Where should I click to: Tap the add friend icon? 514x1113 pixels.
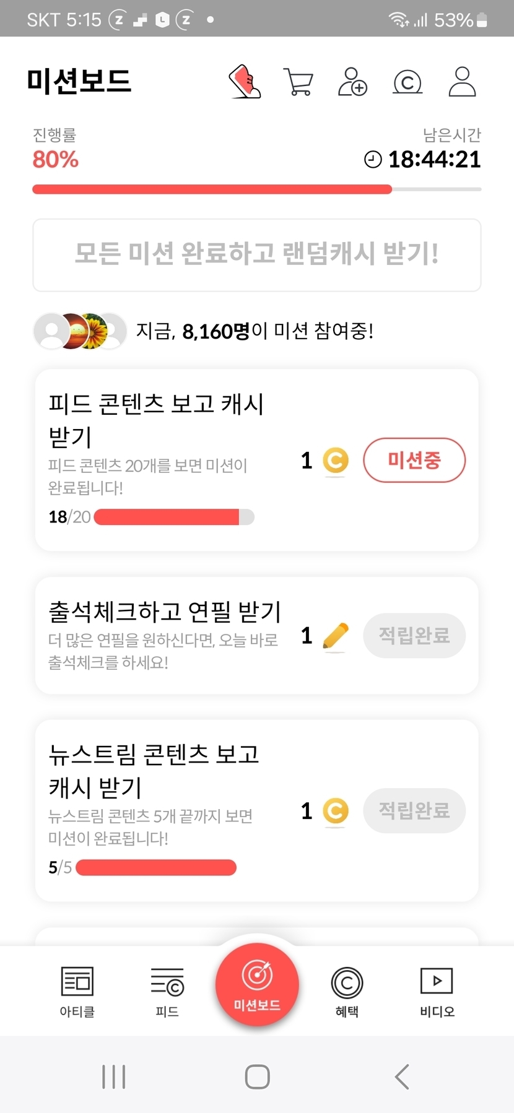tap(352, 82)
